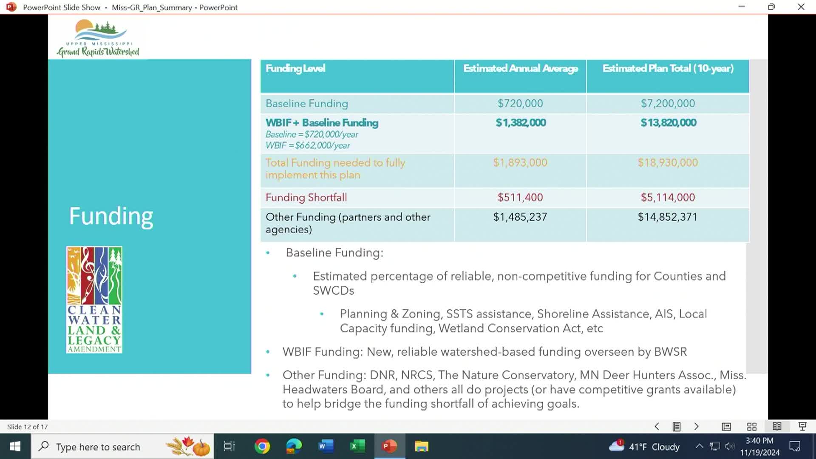Screen dimensions: 816x459
Task: Restore down the PowerPoint window
Action: [771, 7]
